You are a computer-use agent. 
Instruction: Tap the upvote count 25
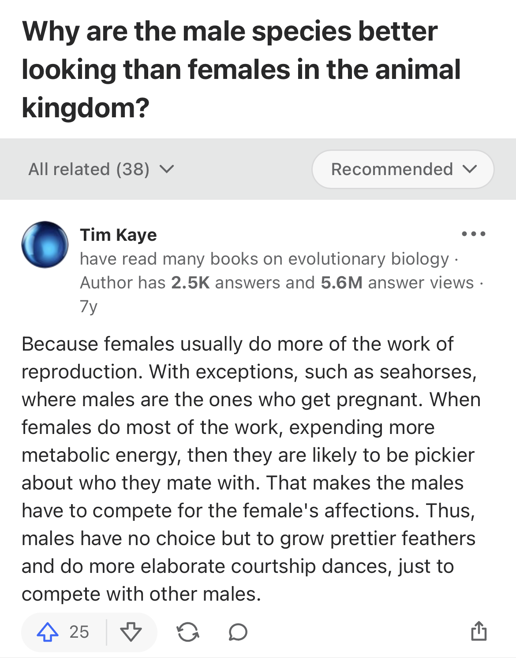(x=79, y=632)
